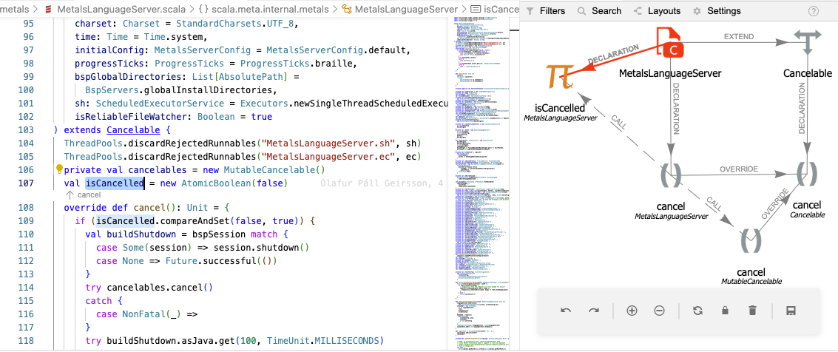Click line number 110 in gutter
This screenshot has width=838, height=352.
tap(26, 234)
